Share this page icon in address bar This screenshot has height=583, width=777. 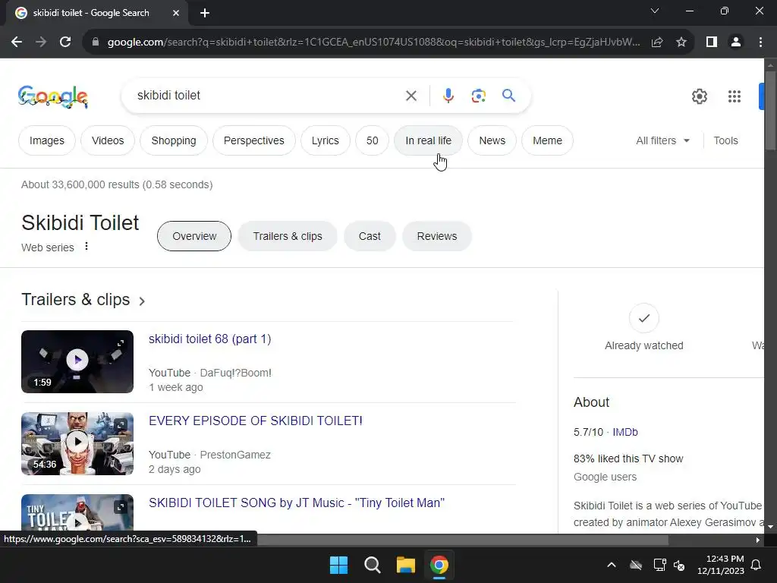coord(657,43)
